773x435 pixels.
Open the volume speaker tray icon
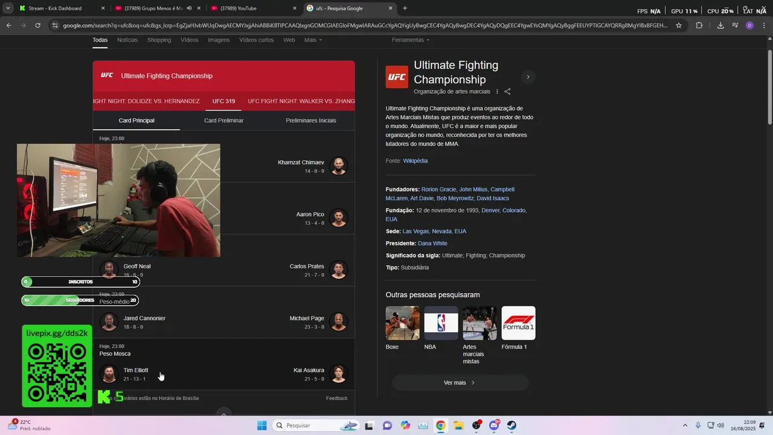click(720, 425)
